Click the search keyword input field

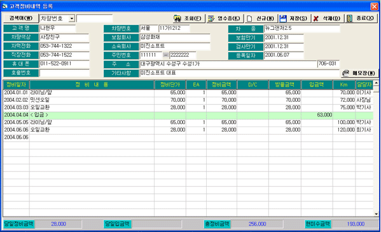pos(95,18)
